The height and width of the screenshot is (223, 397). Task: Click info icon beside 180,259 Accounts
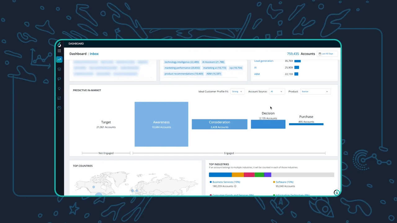pyautogui.click(x=235, y=186)
